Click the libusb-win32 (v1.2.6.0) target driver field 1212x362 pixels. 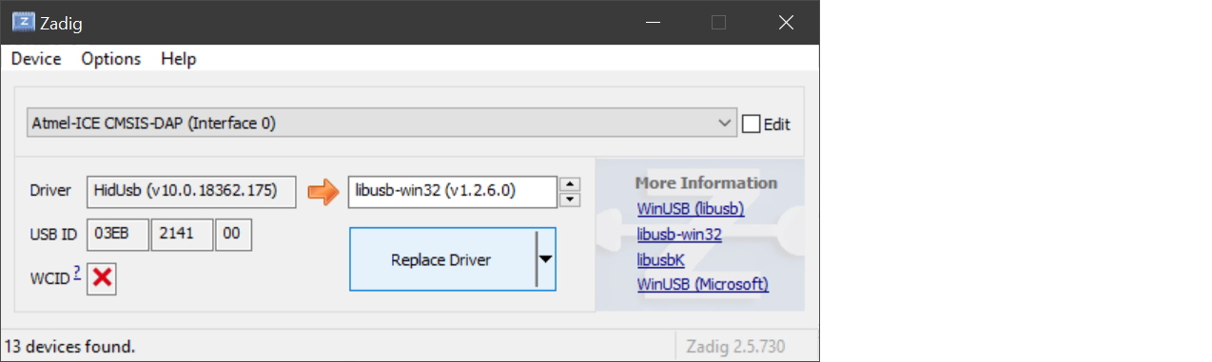(x=453, y=191)
